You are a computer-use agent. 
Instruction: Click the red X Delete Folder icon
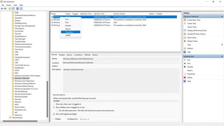pos(185,41)
